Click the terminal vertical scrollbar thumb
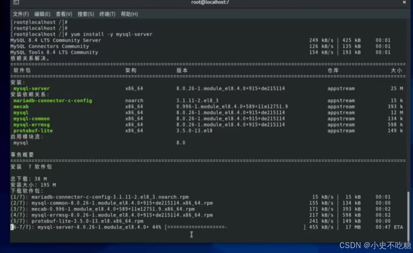The image size is (413, 253). point(408,216)
